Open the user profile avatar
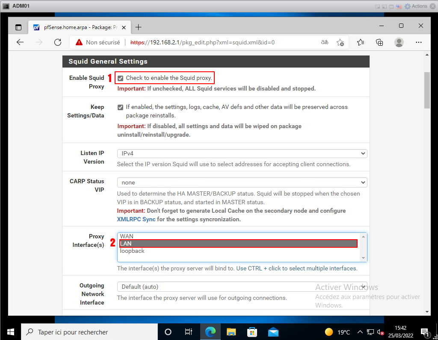438x340 pixels. click(x=399, y=42)
